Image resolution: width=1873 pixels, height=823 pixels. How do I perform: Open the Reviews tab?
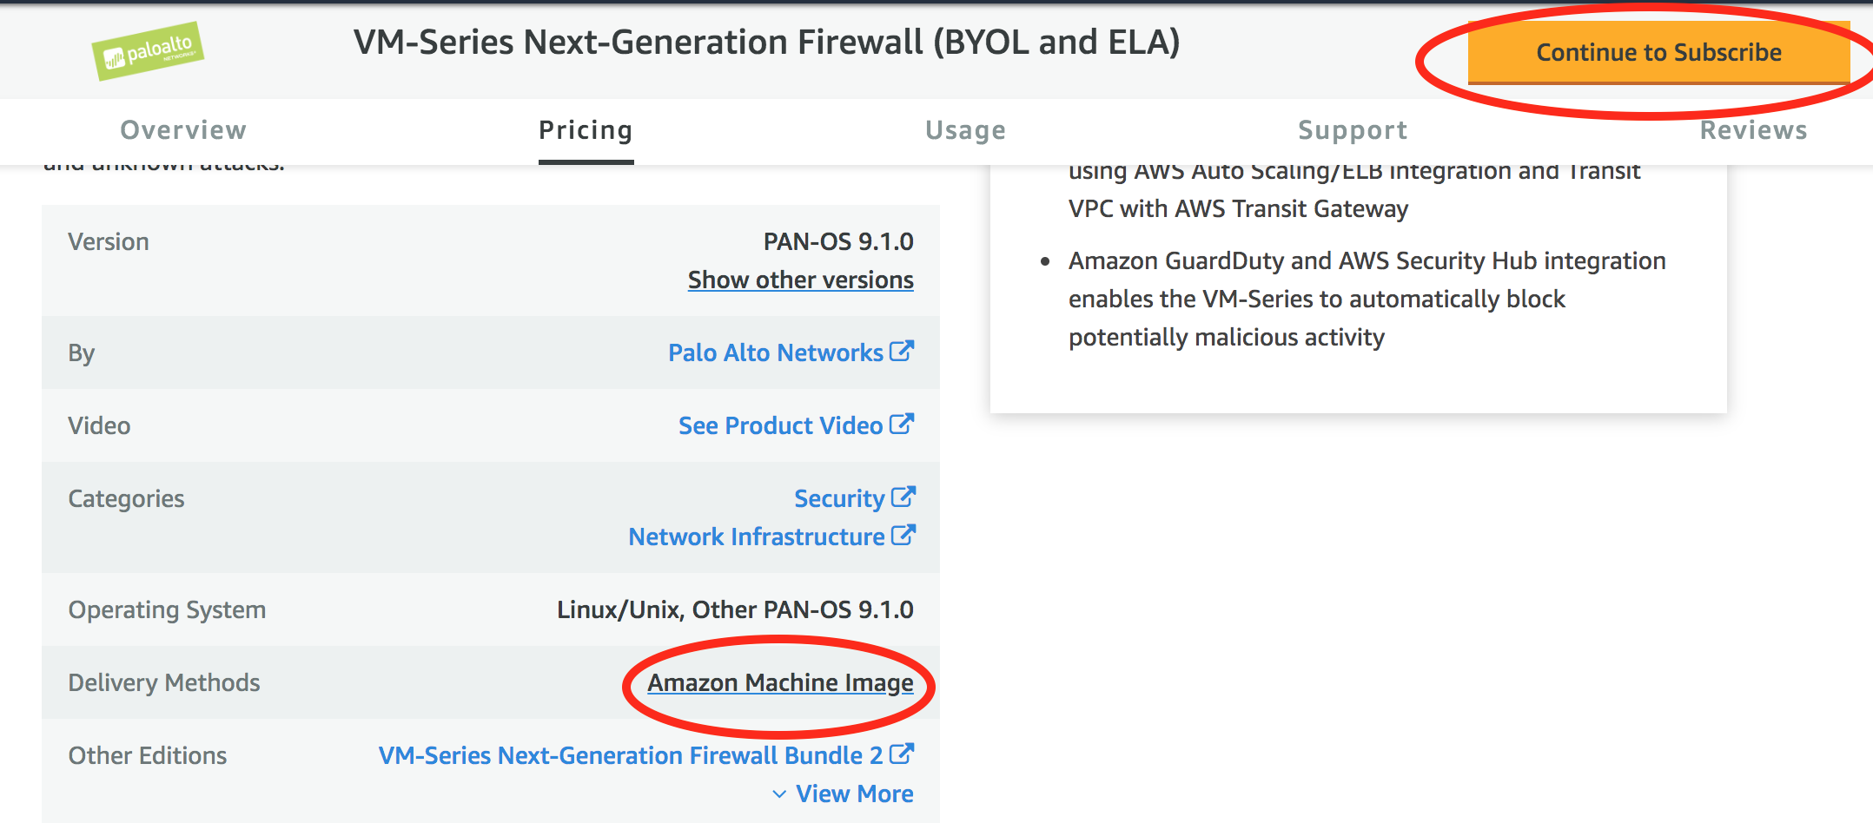coord(1753,130)
